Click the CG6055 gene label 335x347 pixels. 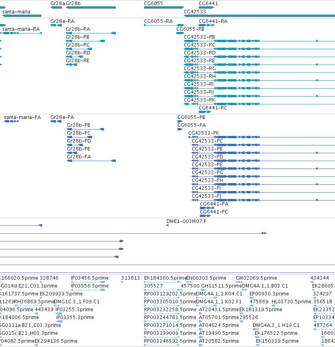[154, 4]
